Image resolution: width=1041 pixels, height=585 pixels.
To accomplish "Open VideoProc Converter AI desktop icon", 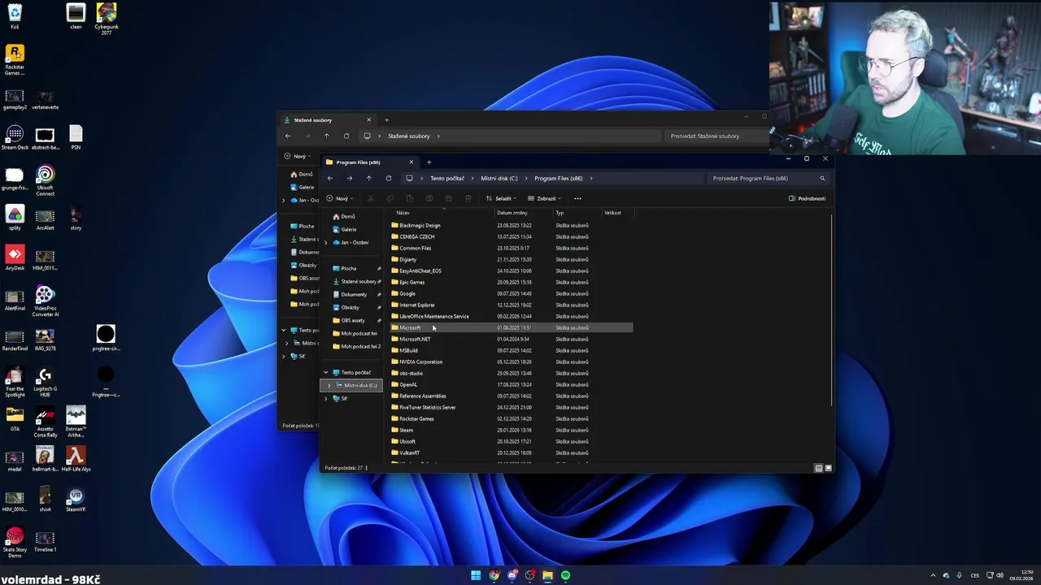I will [x=45, y=301].
